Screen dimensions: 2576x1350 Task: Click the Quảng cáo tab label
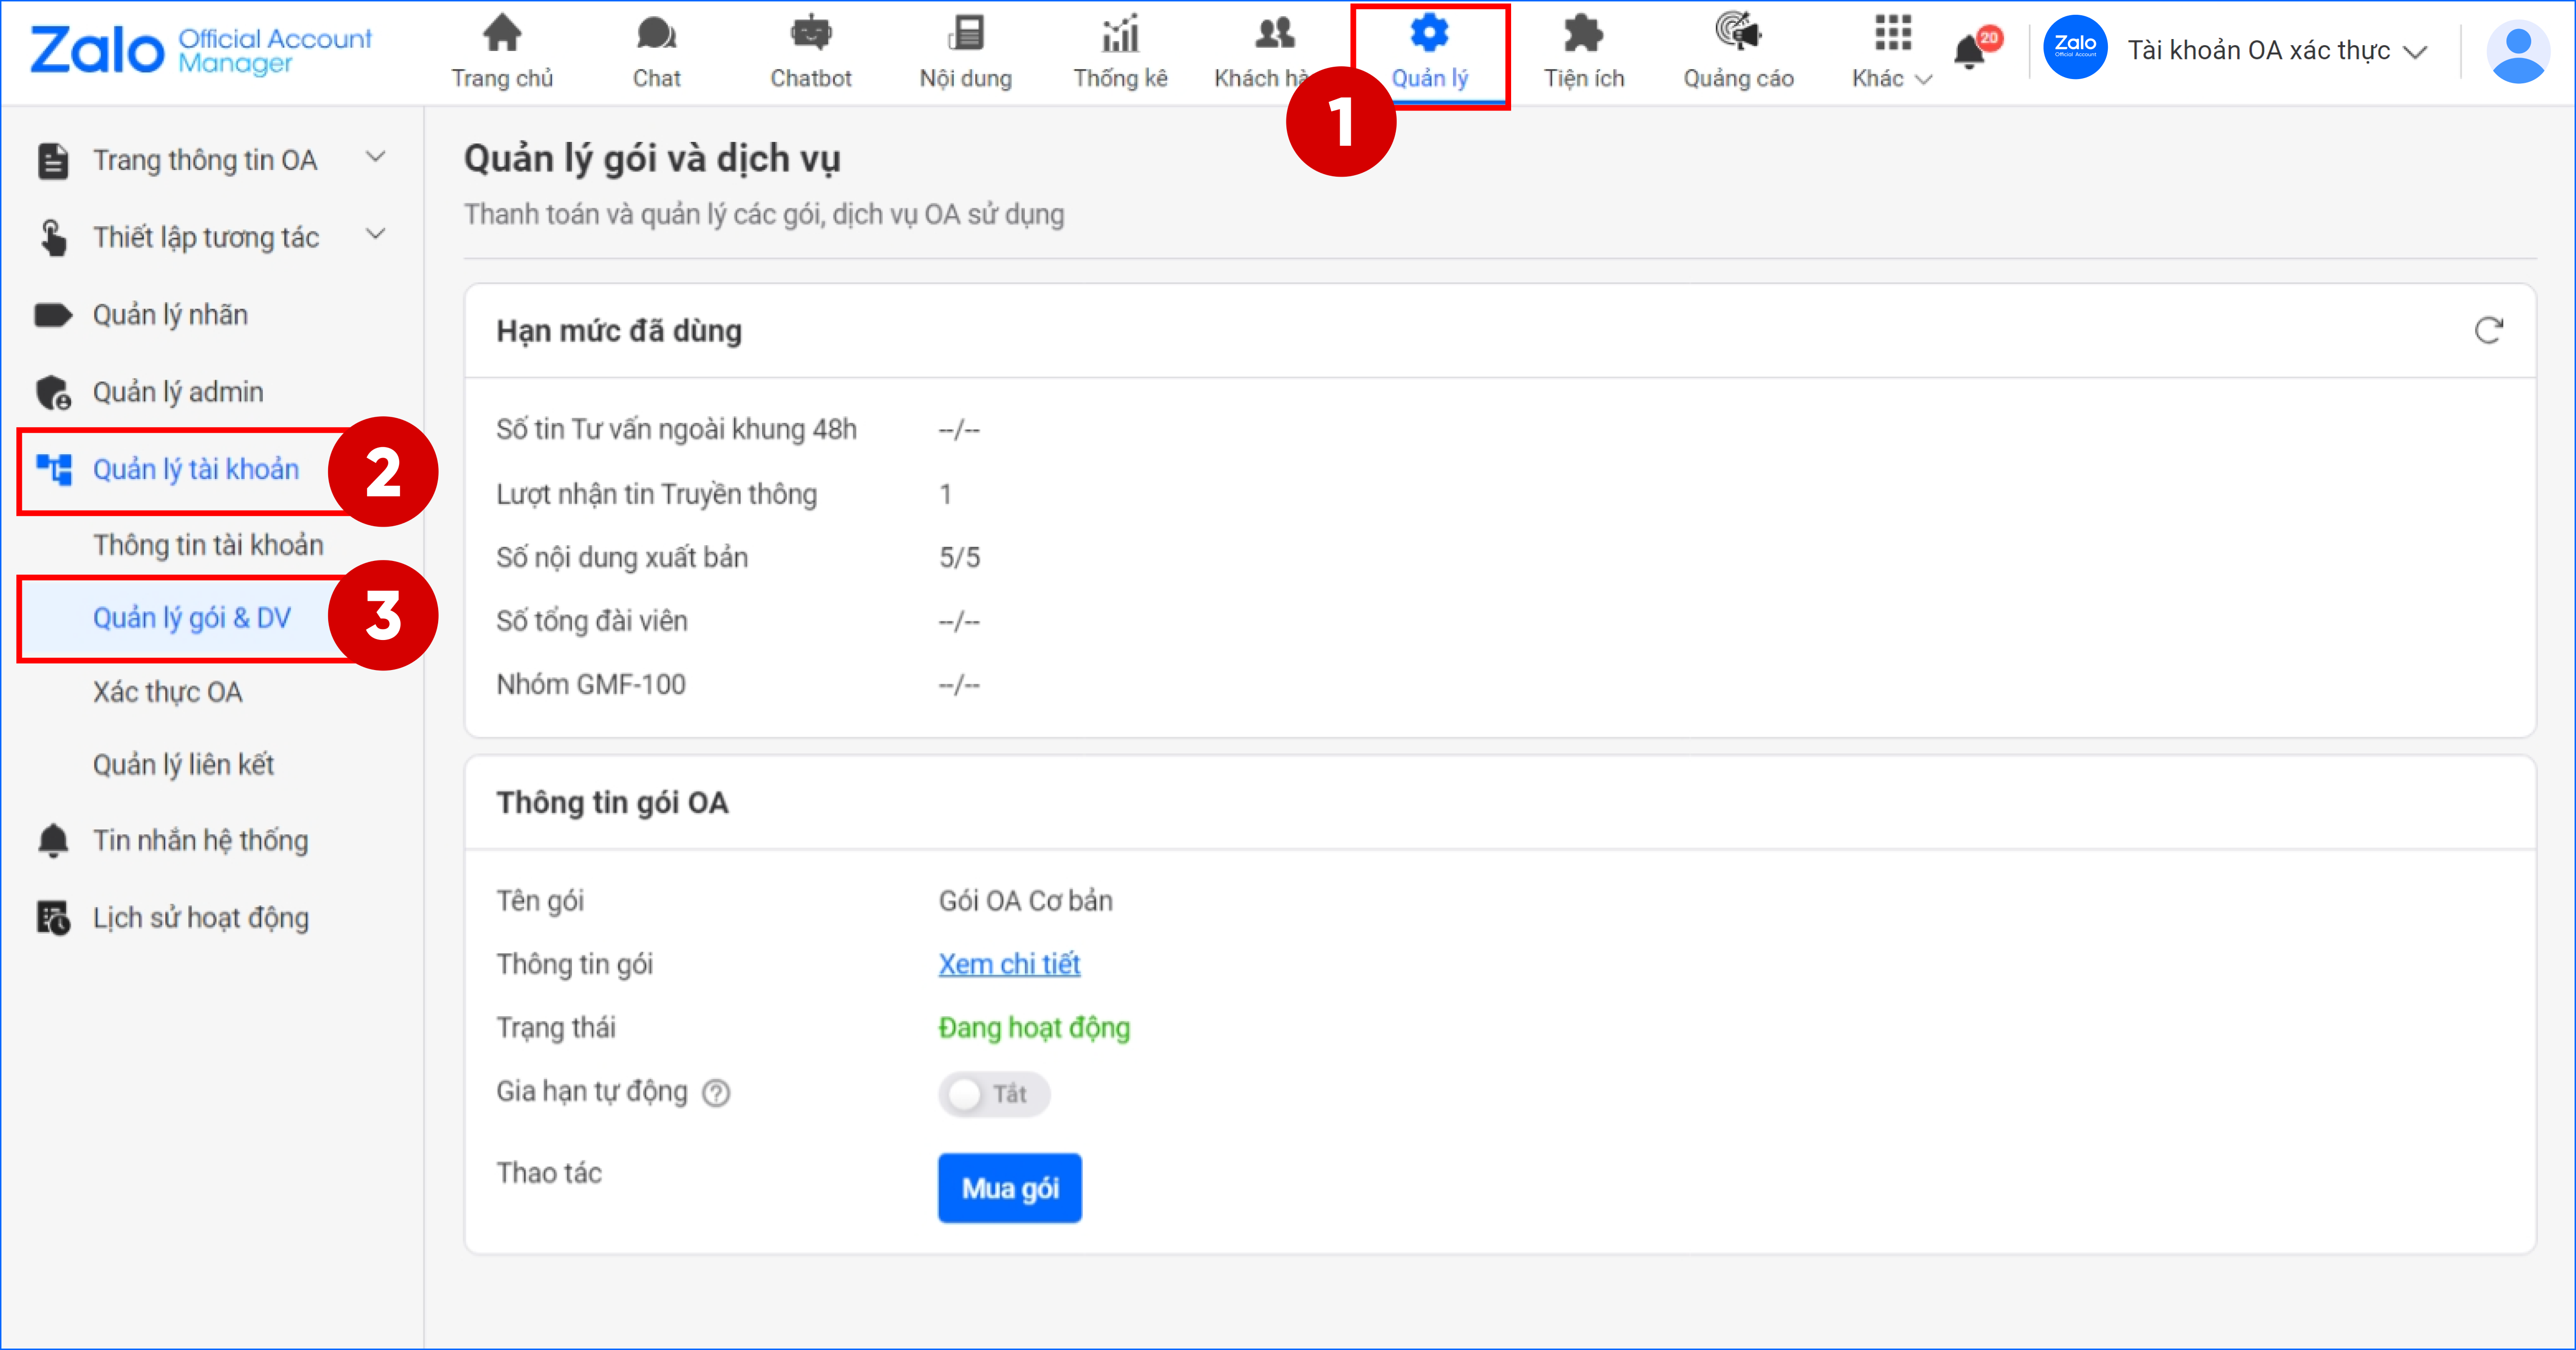point(1738,79)
